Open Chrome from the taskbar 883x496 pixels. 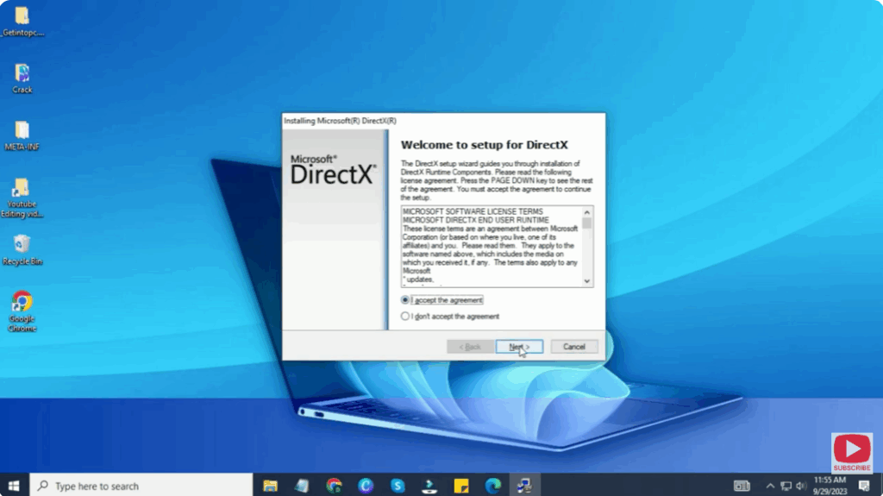334,486
